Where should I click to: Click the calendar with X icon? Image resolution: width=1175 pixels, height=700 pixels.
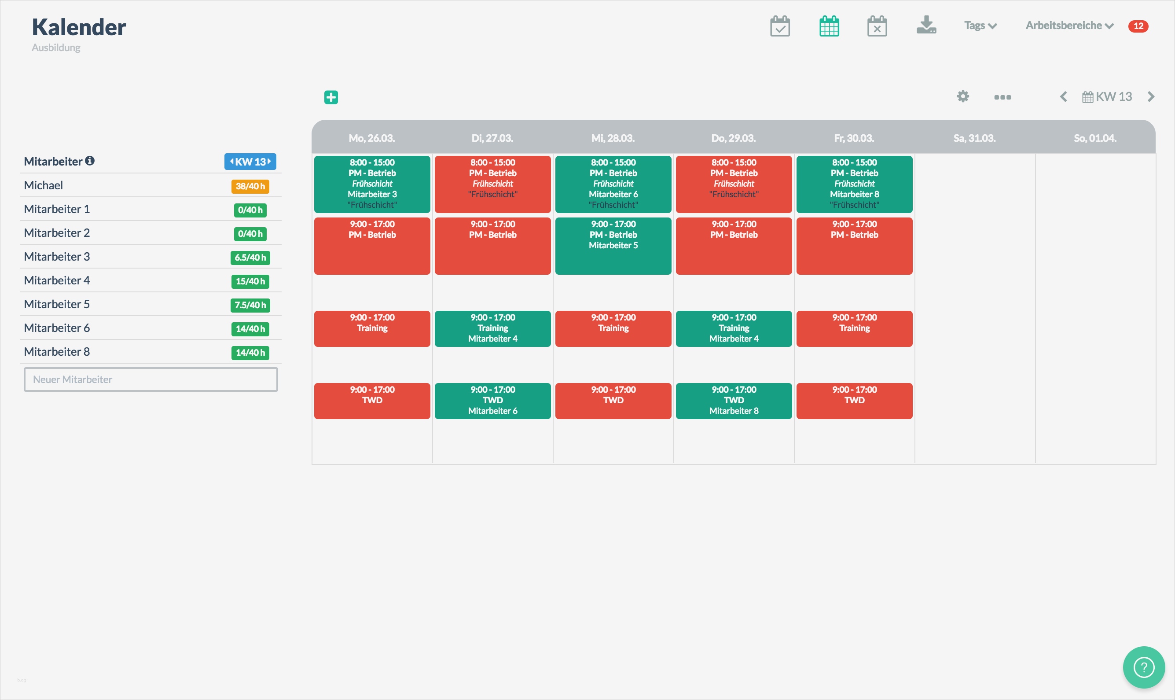click(x=877, y=26)
